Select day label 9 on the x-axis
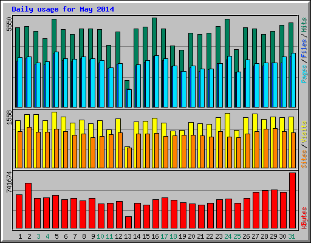Image resolution: width=311 pixels, height=243 pixels. point(93,236)
